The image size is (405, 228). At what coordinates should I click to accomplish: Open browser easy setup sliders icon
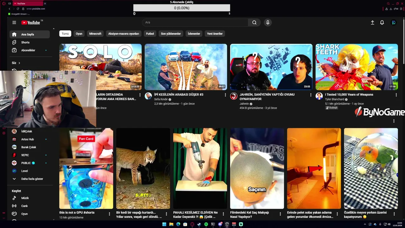402,9
